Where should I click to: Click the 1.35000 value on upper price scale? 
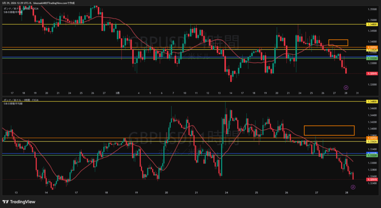coord(372,20)
